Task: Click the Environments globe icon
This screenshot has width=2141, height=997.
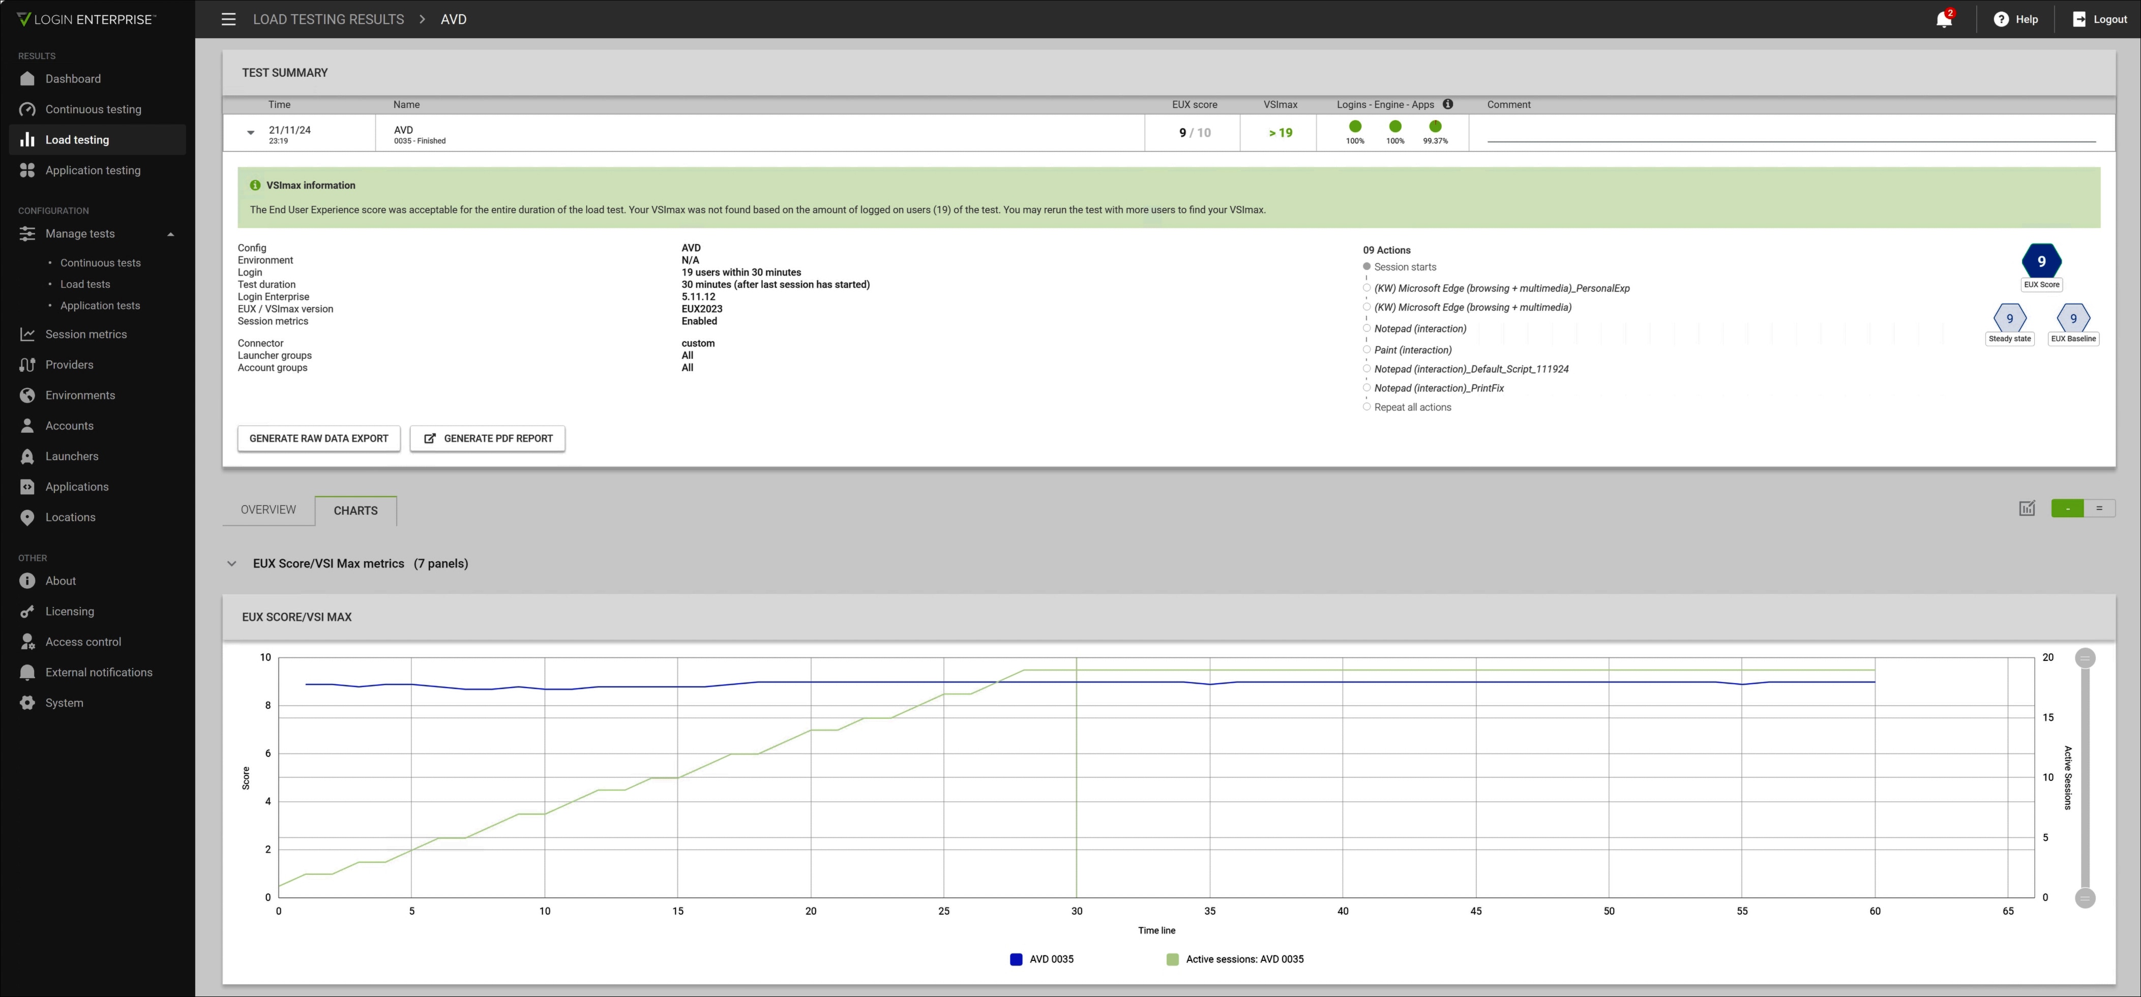Action: pyautogui.click(x=27, y=396)
